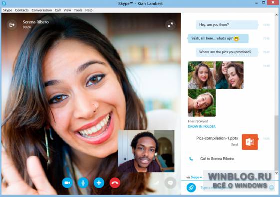Open the PowerPoint file icon for Pics-compilation-1.pptx
The width and height of the screenshot is (280, 197).
pos(250,142)
